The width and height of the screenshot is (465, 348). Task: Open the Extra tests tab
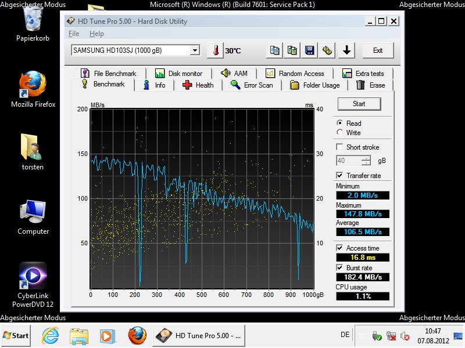coord(363,74)
